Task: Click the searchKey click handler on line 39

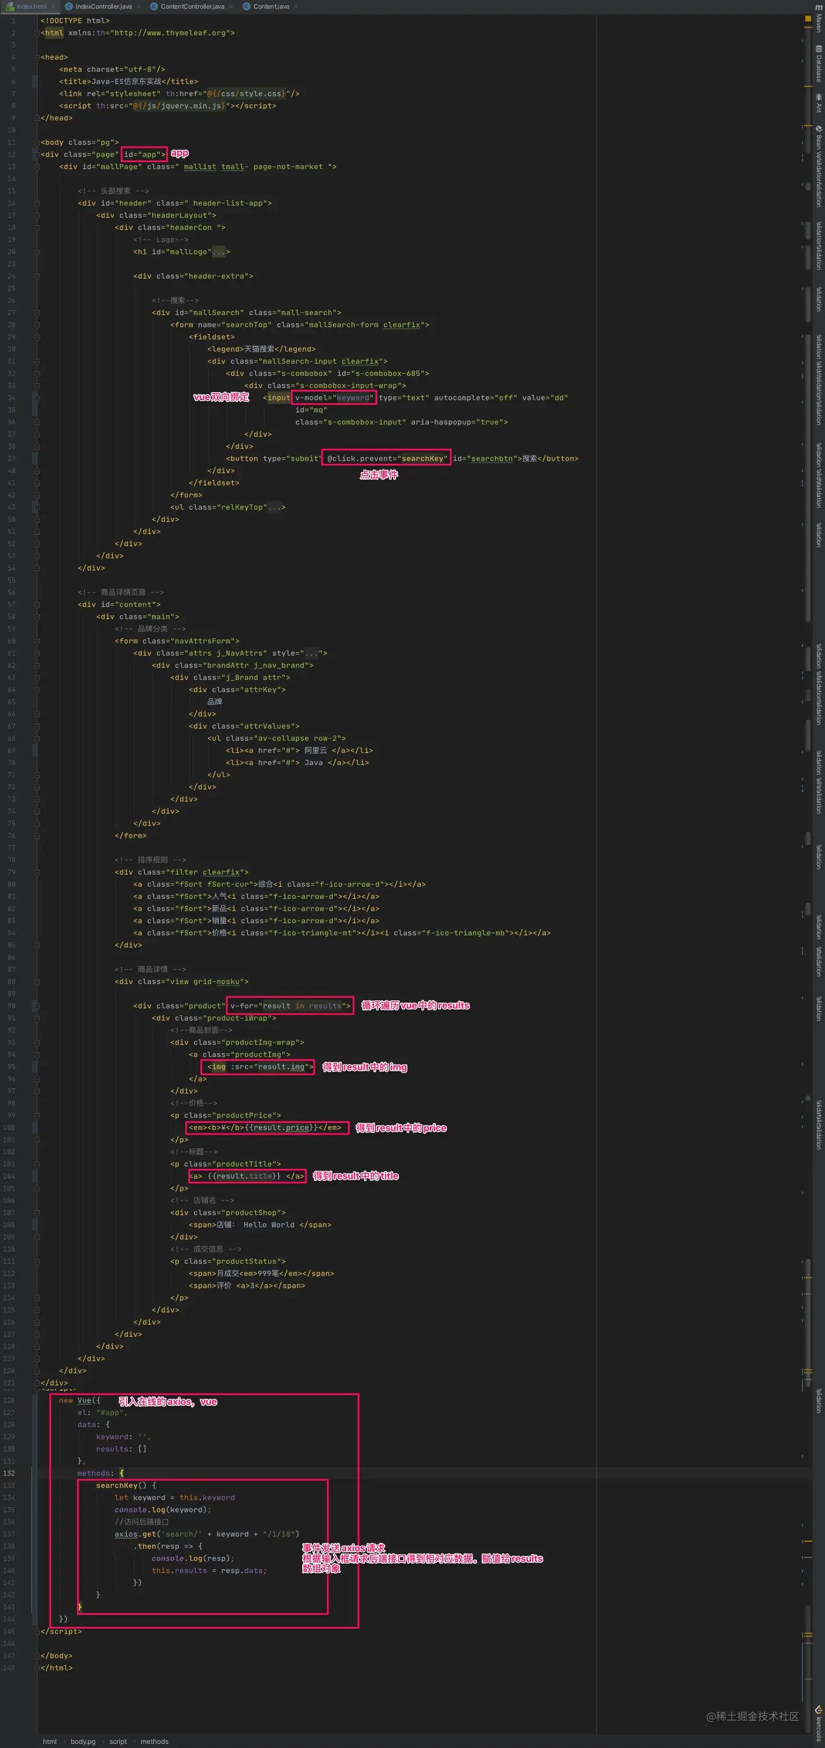Action: 387,459
